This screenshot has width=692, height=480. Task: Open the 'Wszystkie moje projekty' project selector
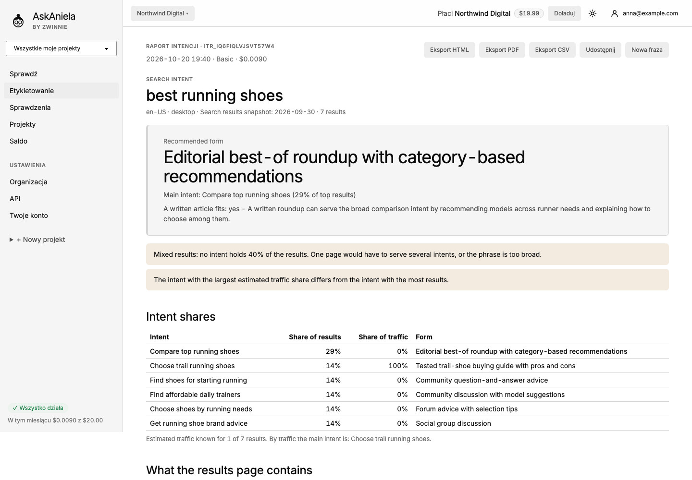tap(61, 48)
